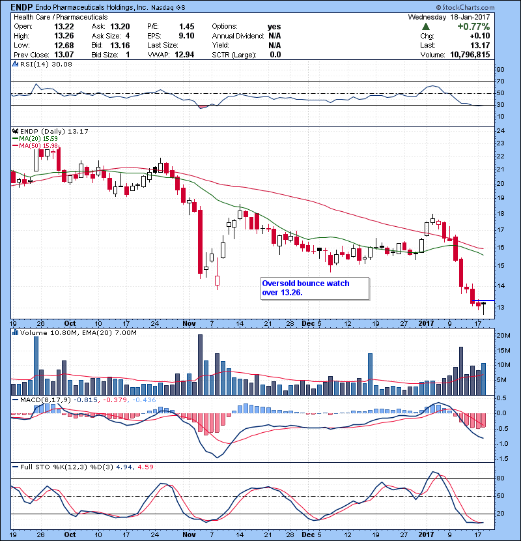521x541 pixels.
Task: Click the Health Care / Pharmaceuticals sector label
Action: click(x=61, y=17)
